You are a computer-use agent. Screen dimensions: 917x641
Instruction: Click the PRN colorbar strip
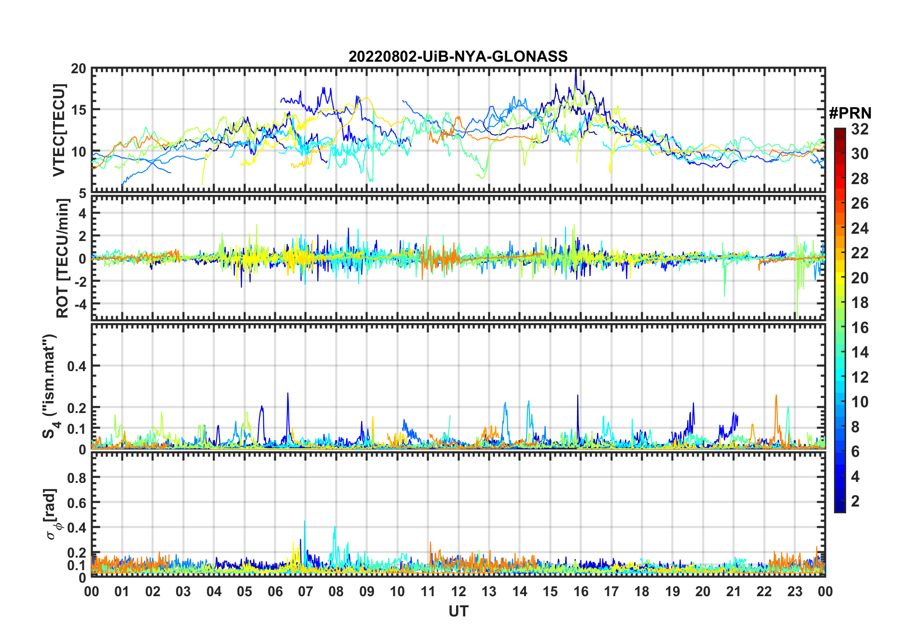click(x=839, y=320)
